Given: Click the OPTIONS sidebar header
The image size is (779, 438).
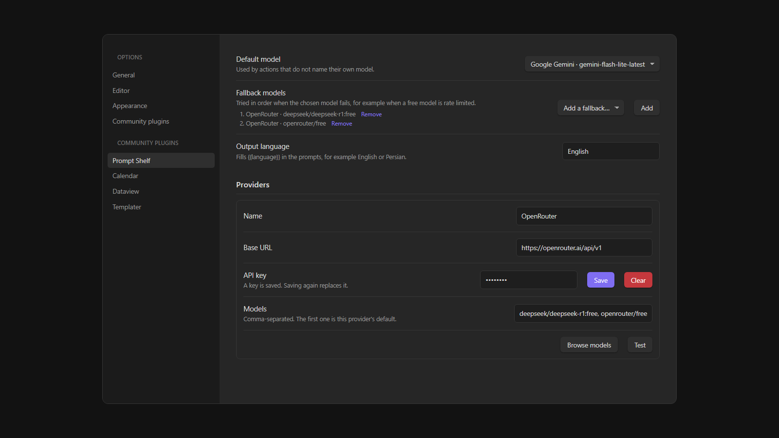Looking at the screenshot, I should [x=130, y=57].
